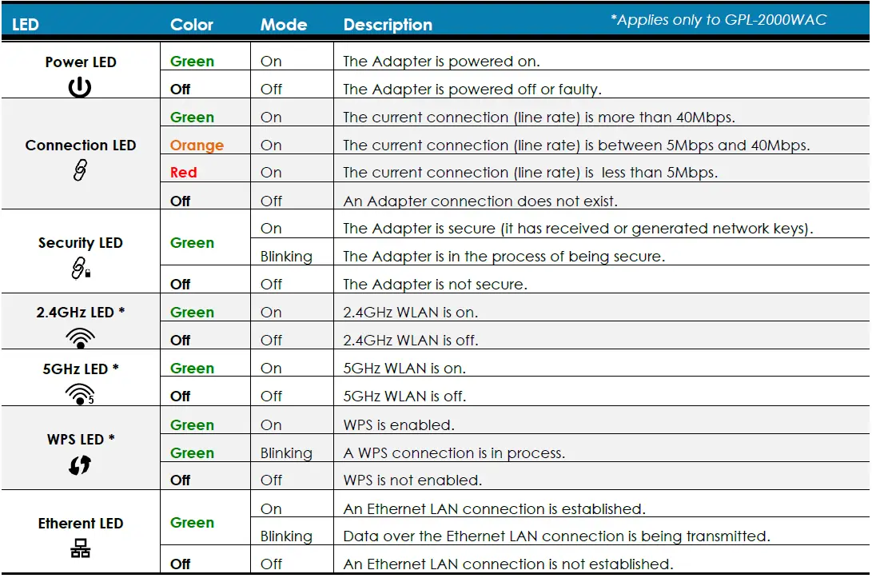Click the LED column header

26,25
